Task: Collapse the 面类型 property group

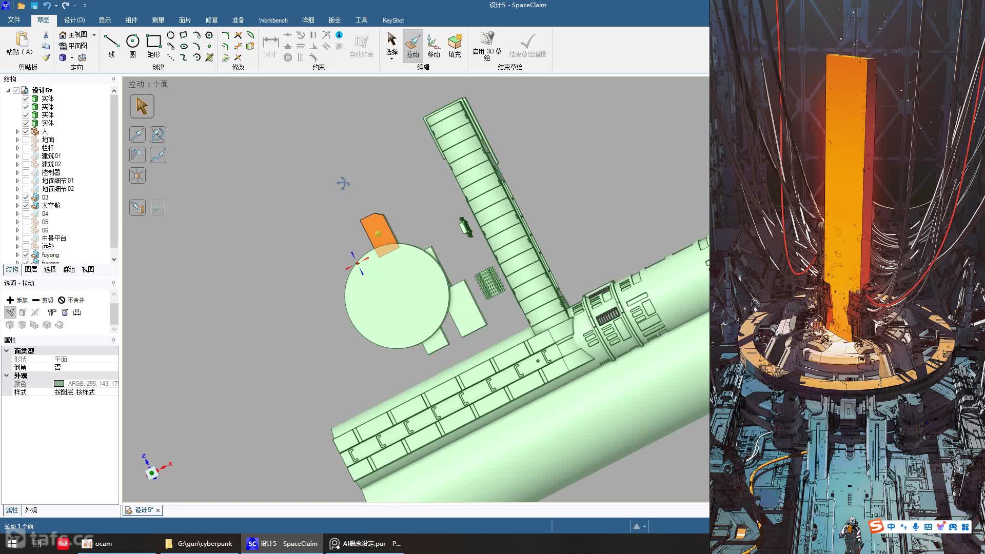Action: pos(7,351)
